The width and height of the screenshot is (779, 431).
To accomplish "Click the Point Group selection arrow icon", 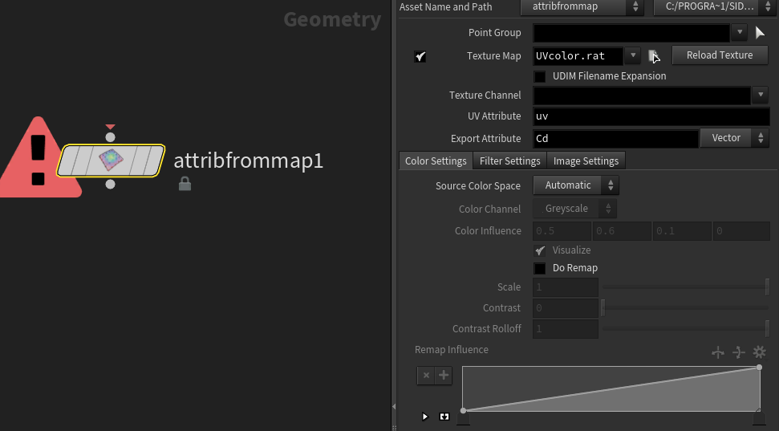I will (760, 33).
